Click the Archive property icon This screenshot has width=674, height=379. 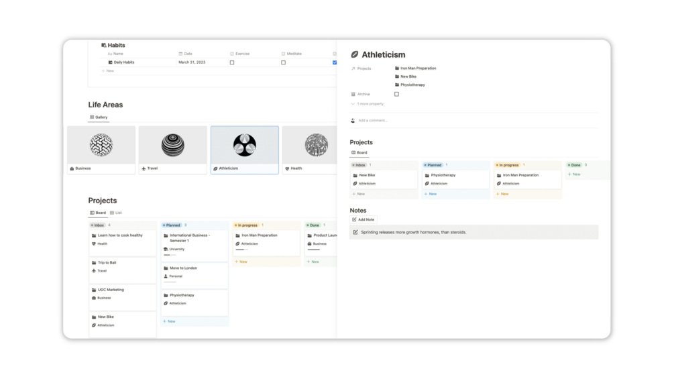[x=353, y=94]
